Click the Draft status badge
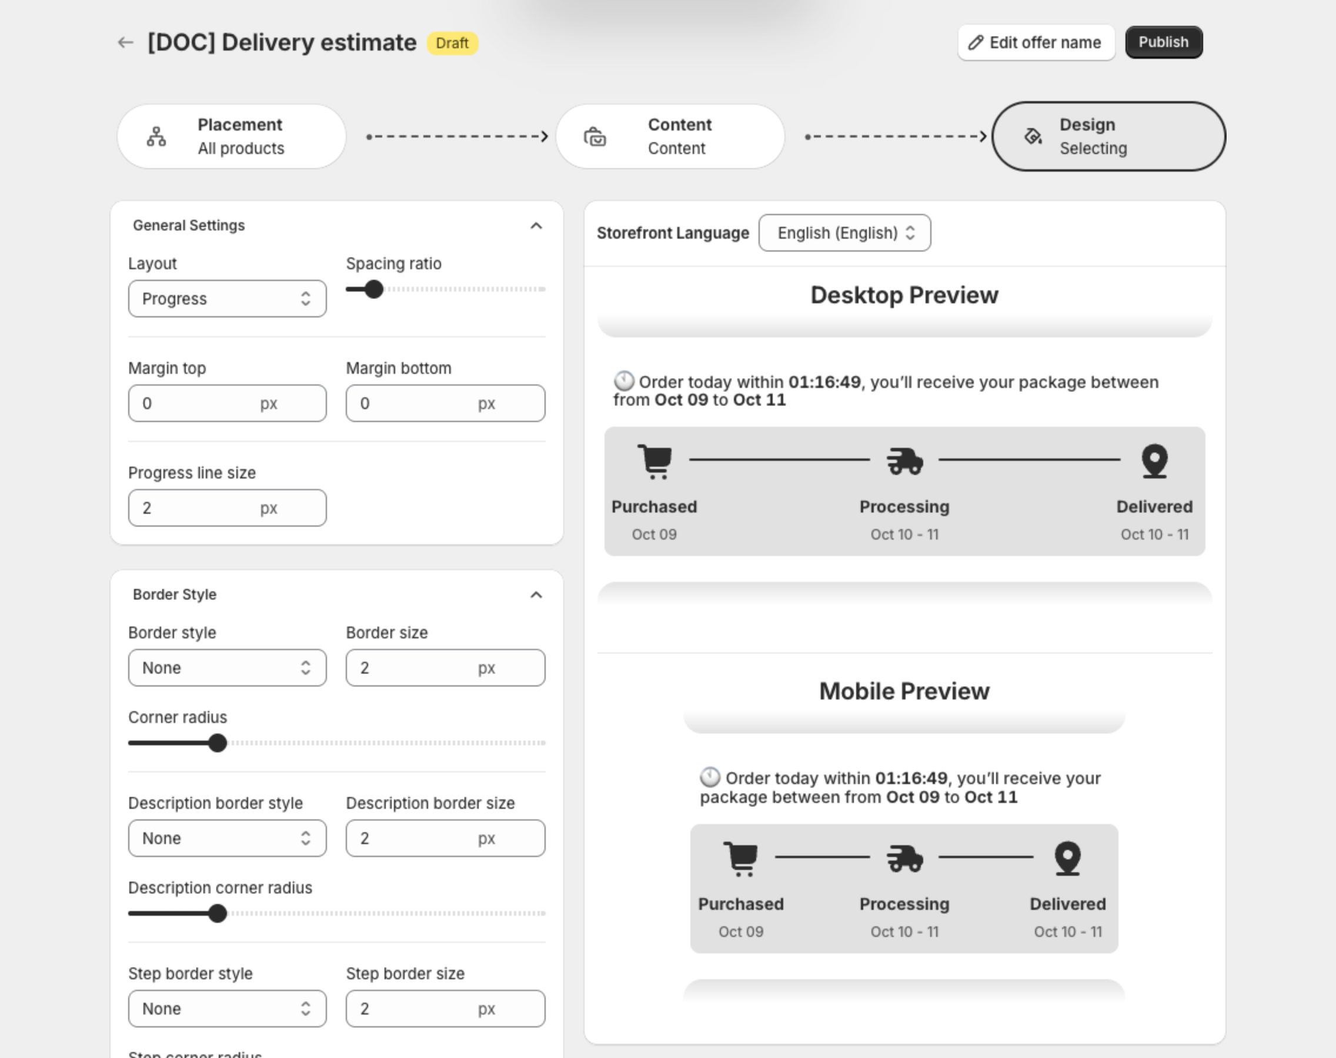The image size is (1336, 1058). pyautogui.click(x=452, y=43)
